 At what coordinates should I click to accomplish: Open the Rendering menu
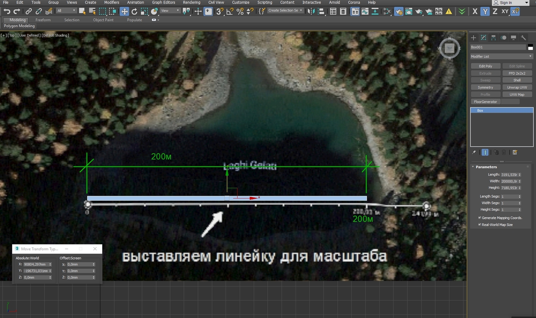click(191, 2)
